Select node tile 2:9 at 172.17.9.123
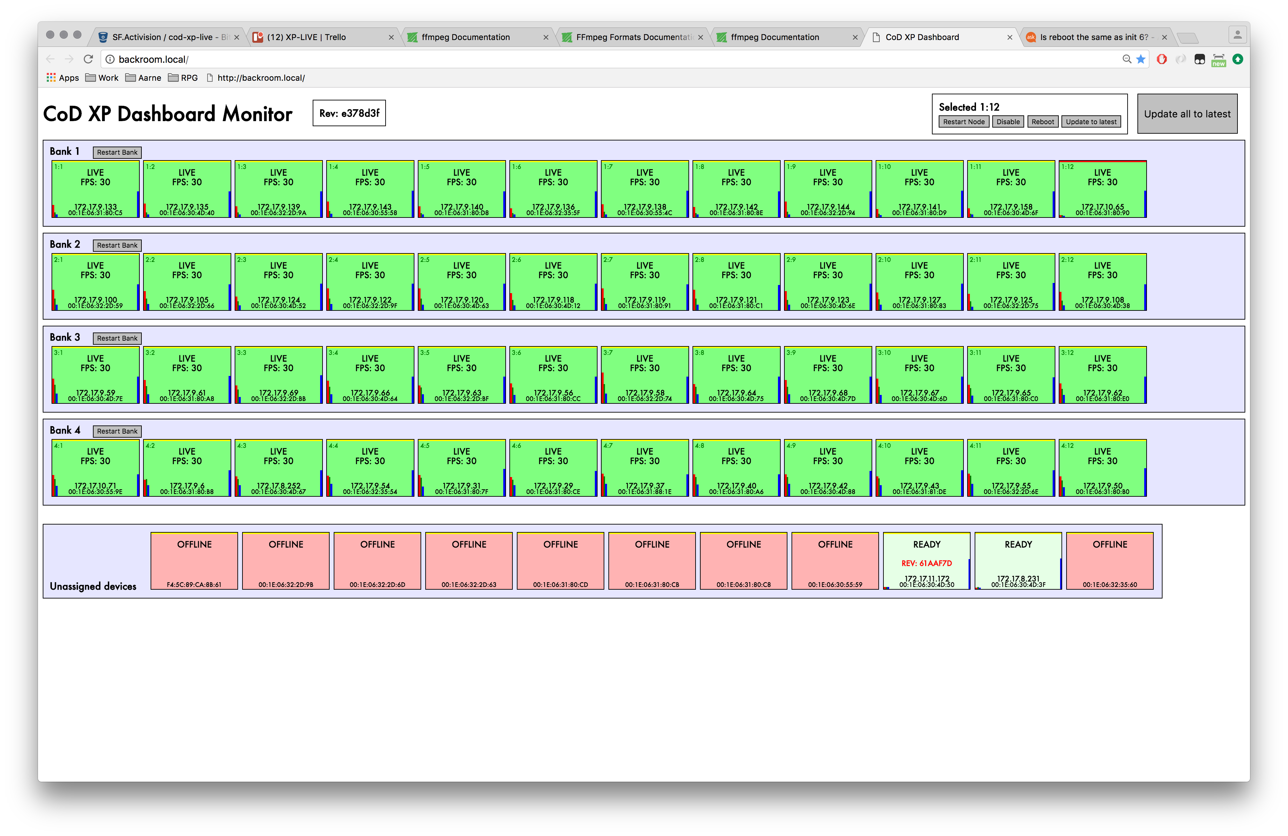The height and width of the screenshot is (836, 1288). tap(828, 282)
